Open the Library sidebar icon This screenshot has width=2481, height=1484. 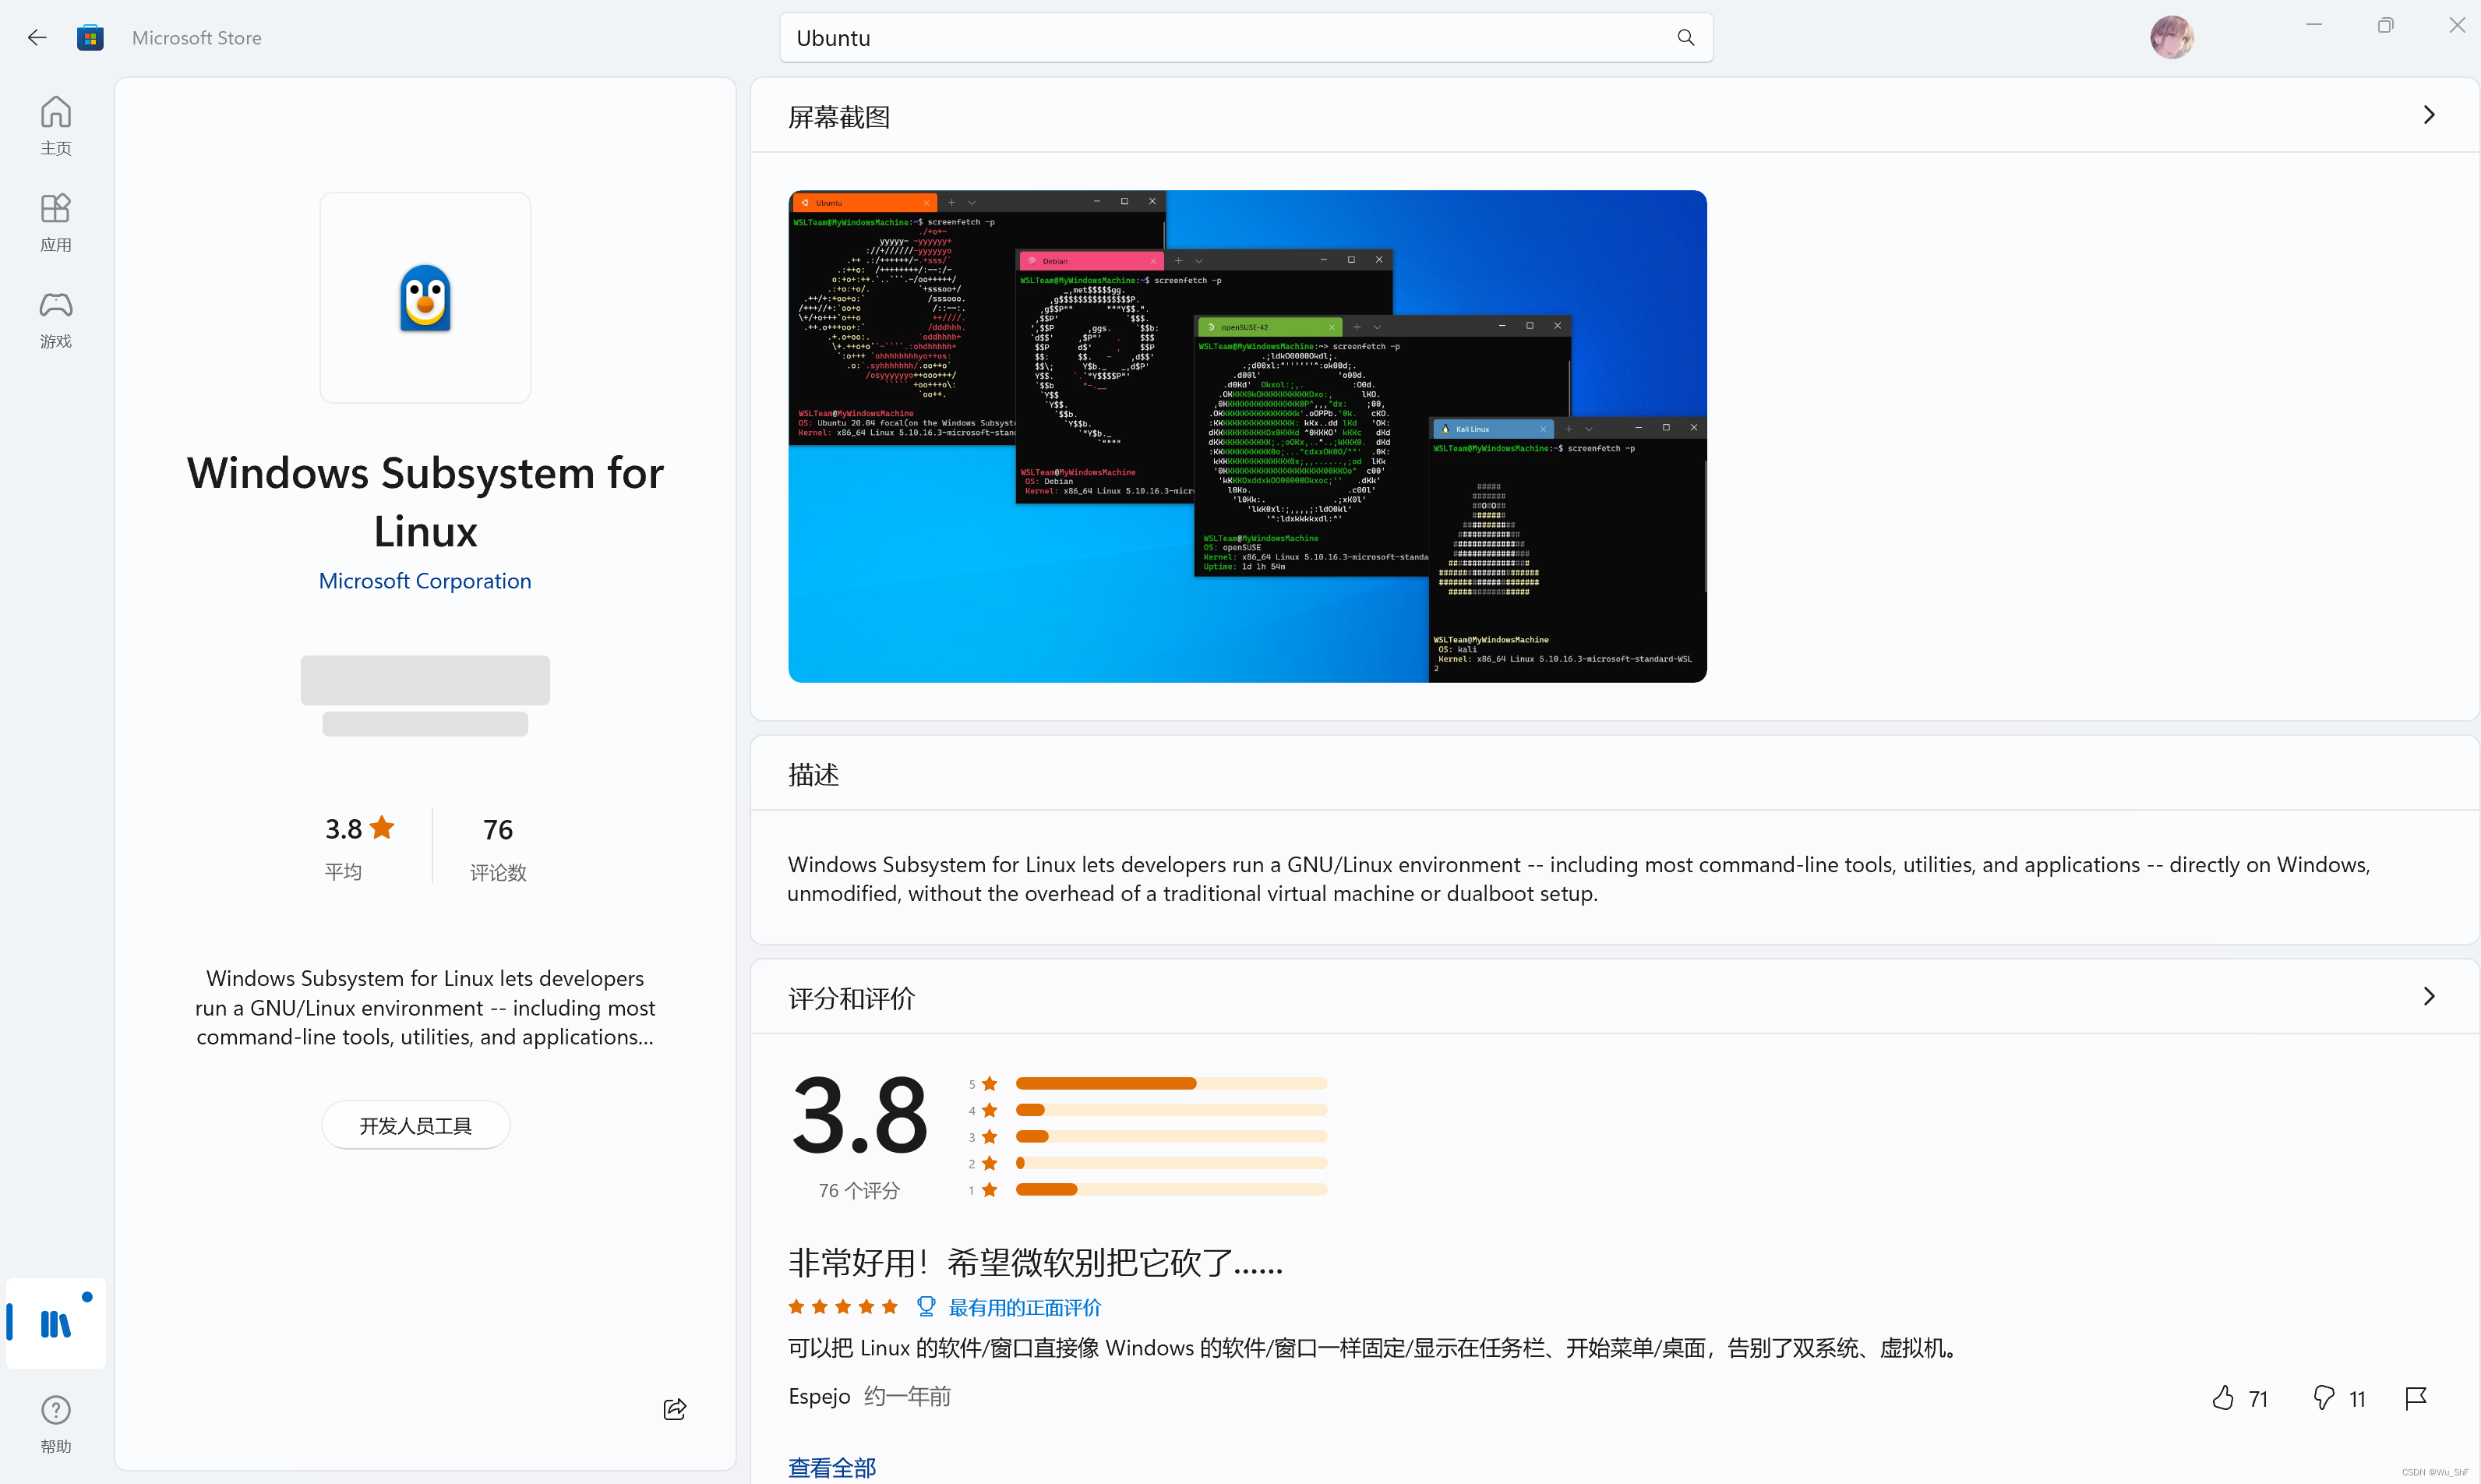(56, 1323)
